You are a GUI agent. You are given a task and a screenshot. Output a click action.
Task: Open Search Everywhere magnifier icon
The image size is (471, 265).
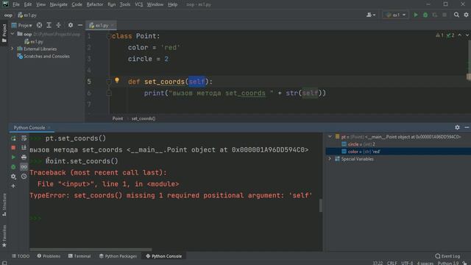point(456,15)
